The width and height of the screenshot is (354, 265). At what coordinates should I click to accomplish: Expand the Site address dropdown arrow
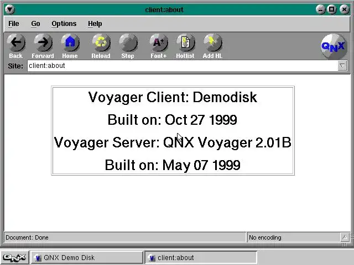(x=342, y=66)
